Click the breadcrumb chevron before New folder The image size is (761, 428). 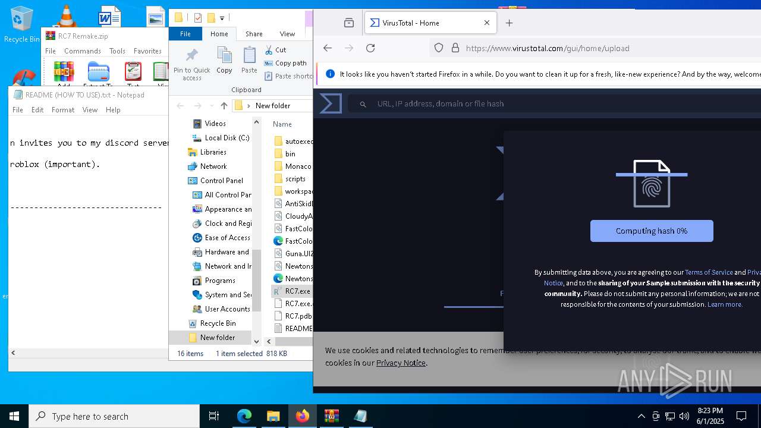(x=249, y=106)
